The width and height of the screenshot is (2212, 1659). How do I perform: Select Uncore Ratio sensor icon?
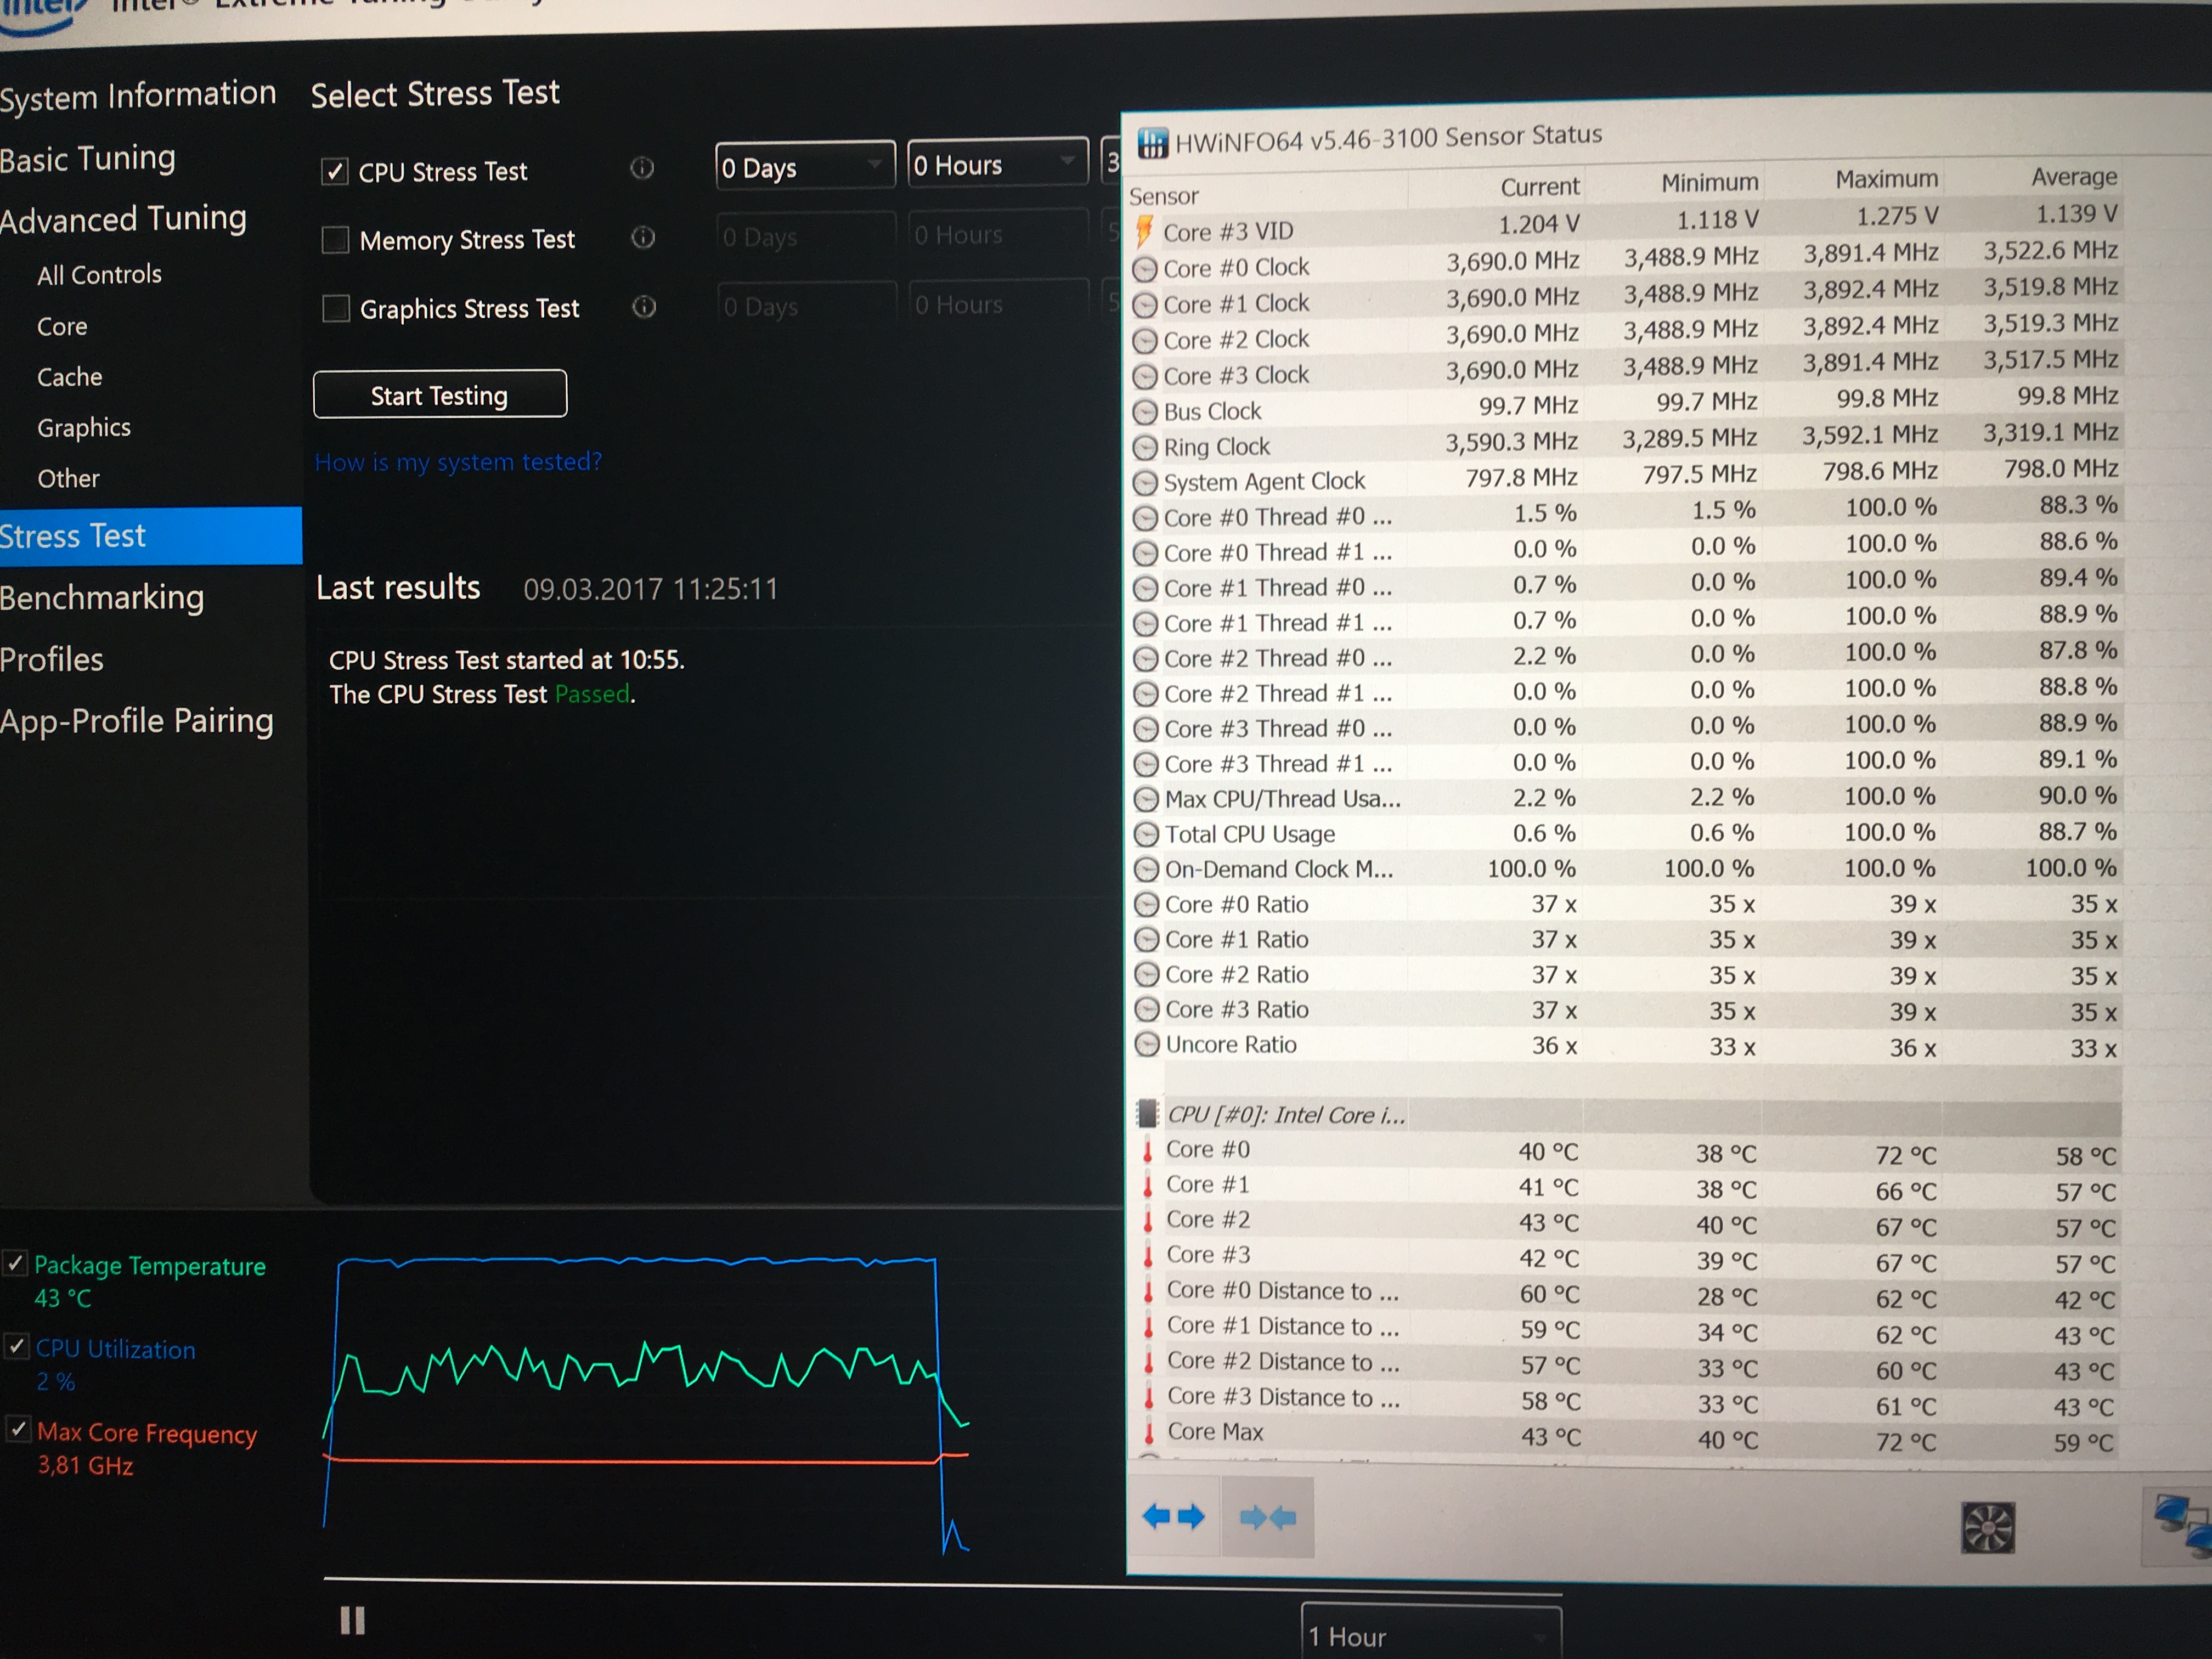[x=1147, y=1045]
